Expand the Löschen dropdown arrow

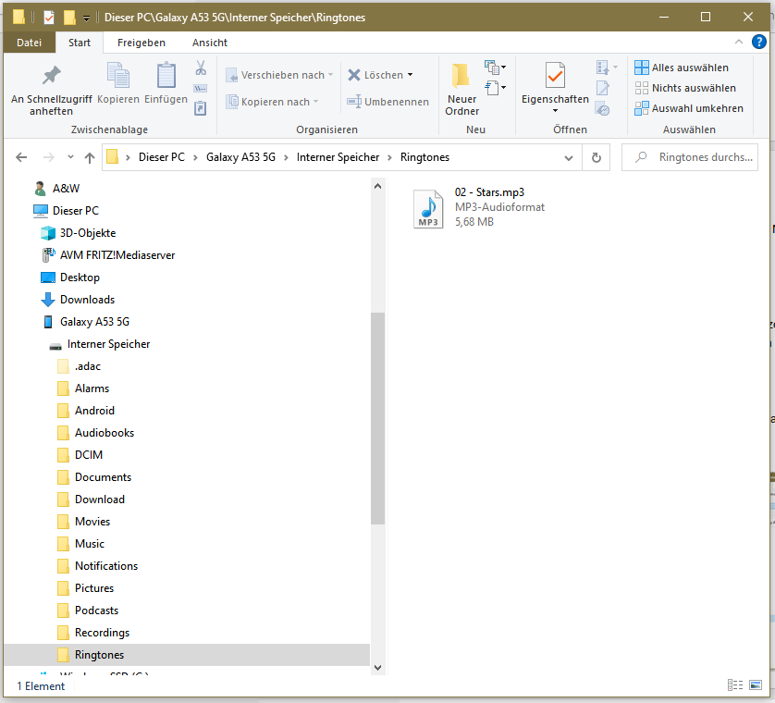point(411,75)
